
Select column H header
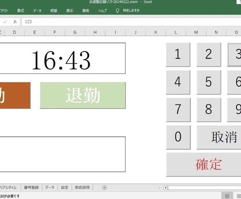coord(95,32)
